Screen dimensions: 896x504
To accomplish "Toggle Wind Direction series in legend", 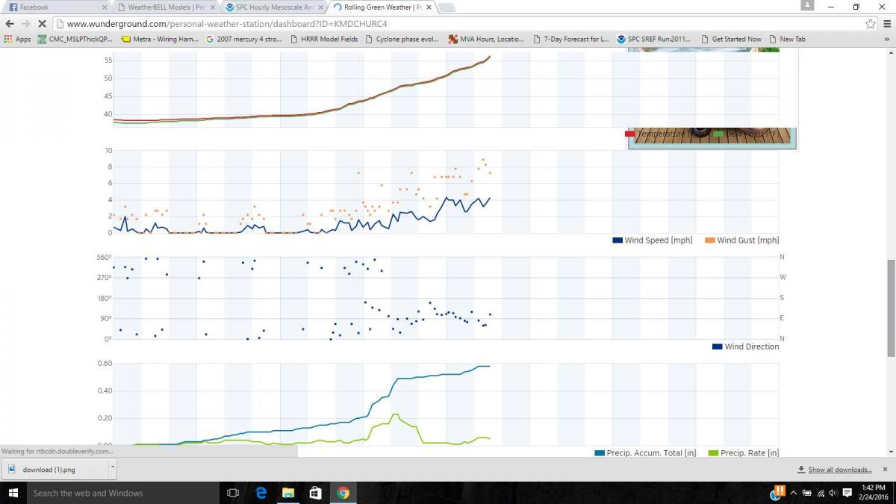I will pos(746,346).
